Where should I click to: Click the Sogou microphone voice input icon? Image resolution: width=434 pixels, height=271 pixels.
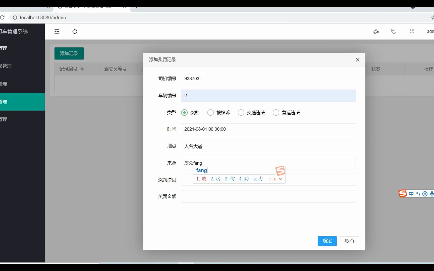pyautogui.click(x=432, y=194)
